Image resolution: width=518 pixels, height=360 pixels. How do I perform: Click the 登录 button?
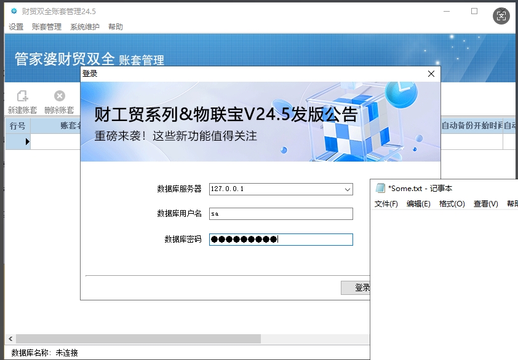pos(356,288)
